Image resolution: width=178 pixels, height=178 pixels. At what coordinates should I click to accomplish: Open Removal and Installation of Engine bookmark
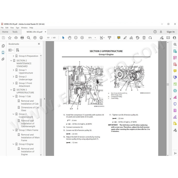tap(27, 152)
